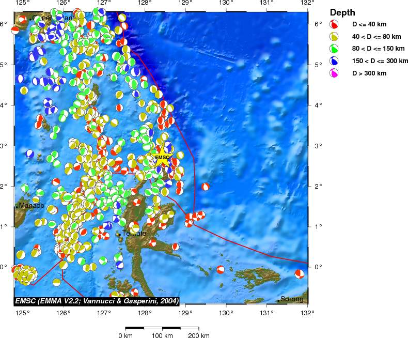The width and height of the screenshot is (408, 338).
Task: Select the yellow beachball cluster near 125° at 0° latitude
Action: [25, 274]
